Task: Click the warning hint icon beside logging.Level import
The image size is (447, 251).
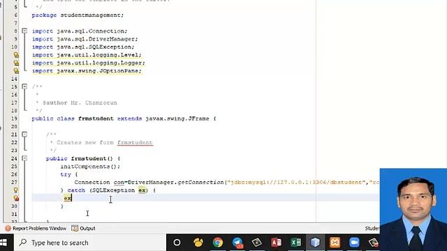Action: click(16, 55)
